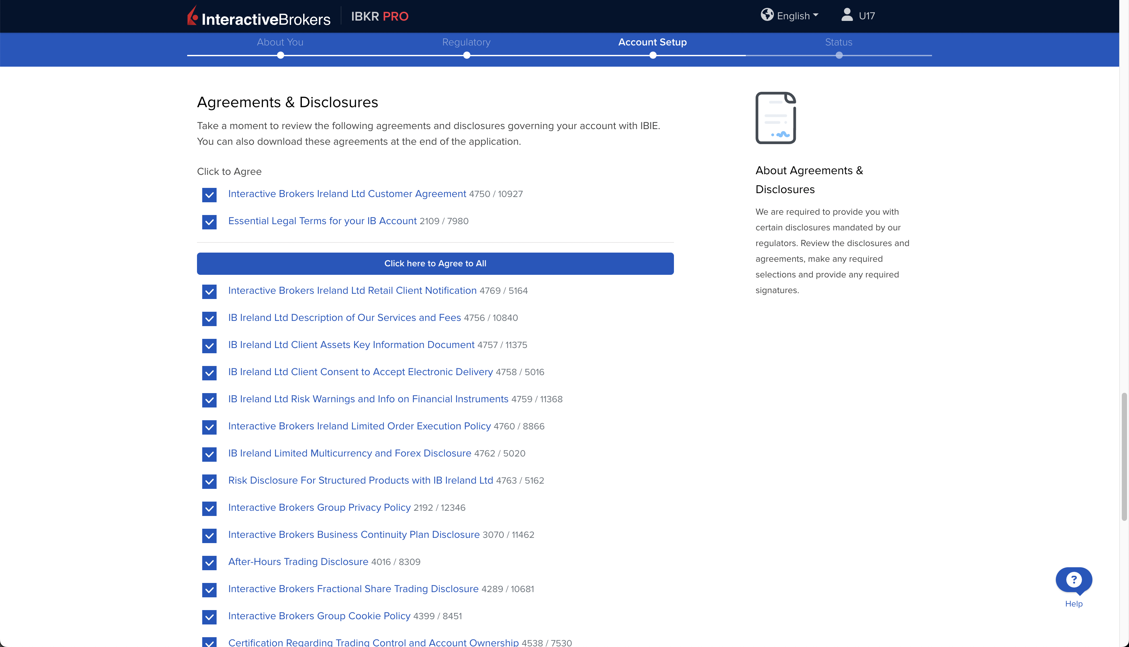Viewport: 1129px width, 647px height.
Task: Click the About You progress dot
Action: pyautogui.click(x=280, y=56)
